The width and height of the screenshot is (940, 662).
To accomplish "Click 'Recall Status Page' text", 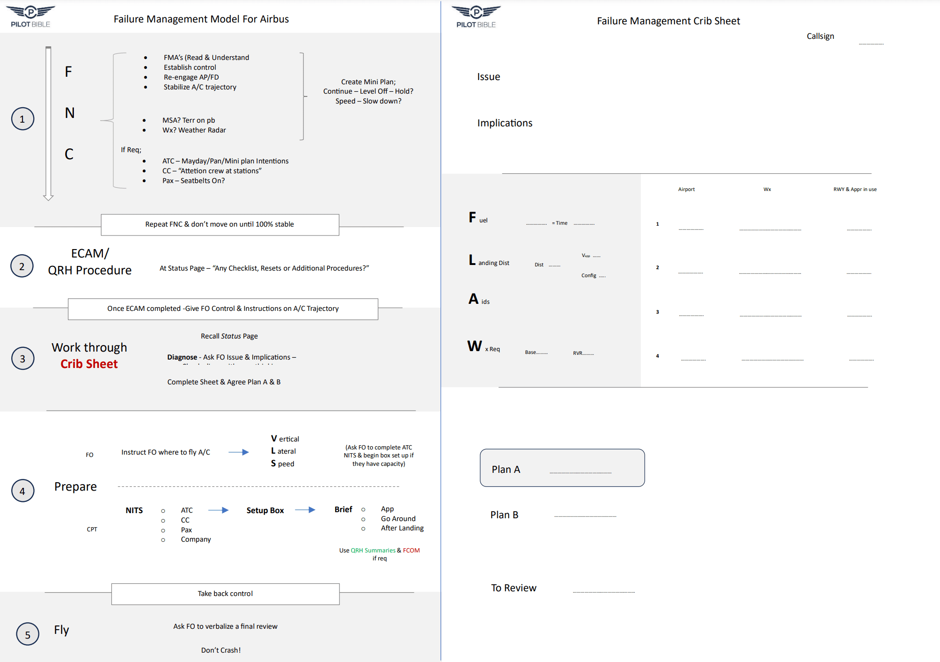I will click(x=229, y=336).
